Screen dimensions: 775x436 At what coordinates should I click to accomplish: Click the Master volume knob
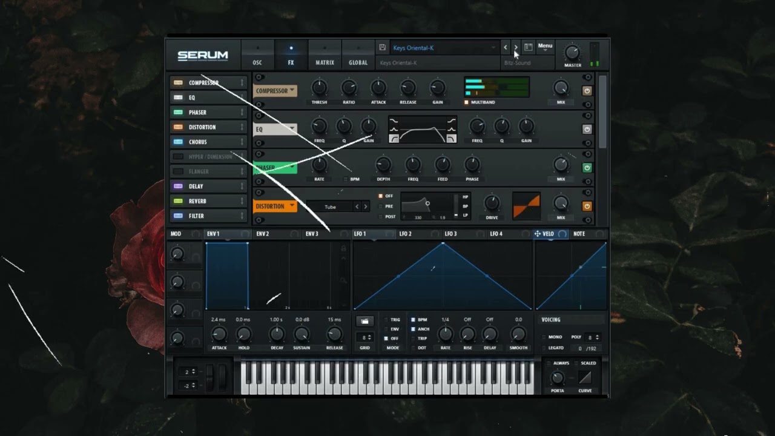pos(572,52)
